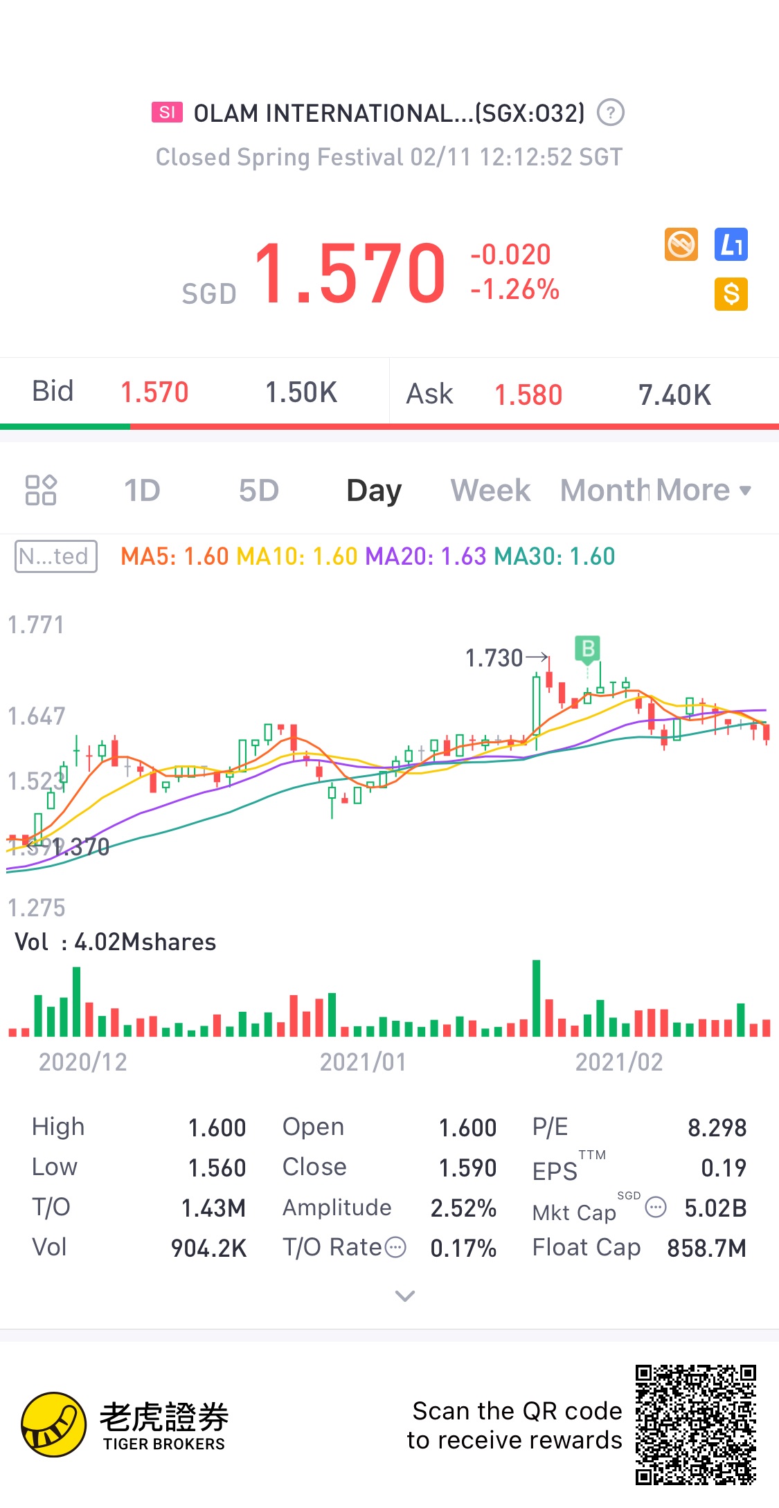The height and width of the screenshot is (1508, 779).
Task: Tap the question mark help icon beside stock name
Action: (610, 112)
